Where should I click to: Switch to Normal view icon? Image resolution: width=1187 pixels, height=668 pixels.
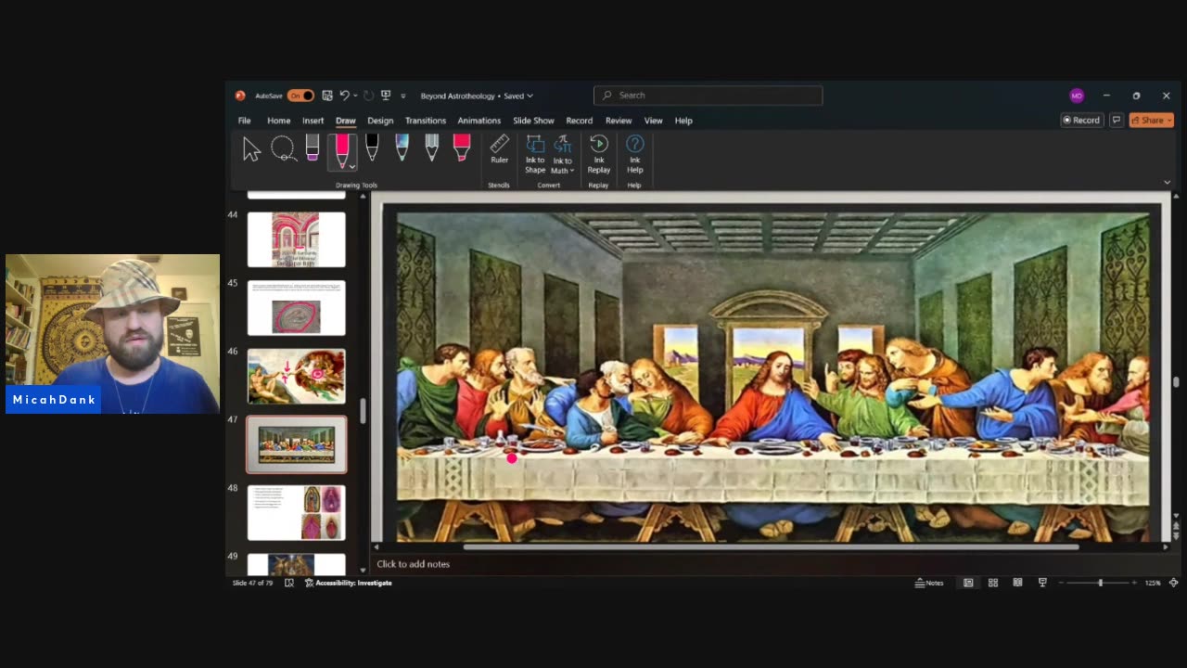click(x=968, y=583)
